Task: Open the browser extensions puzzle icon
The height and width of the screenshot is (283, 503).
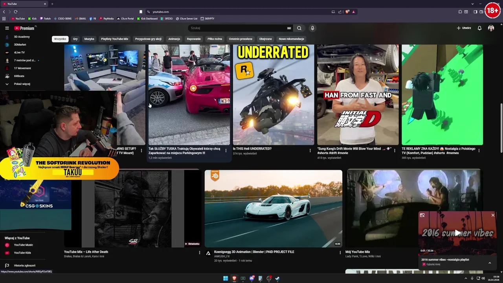Action: 460,12
